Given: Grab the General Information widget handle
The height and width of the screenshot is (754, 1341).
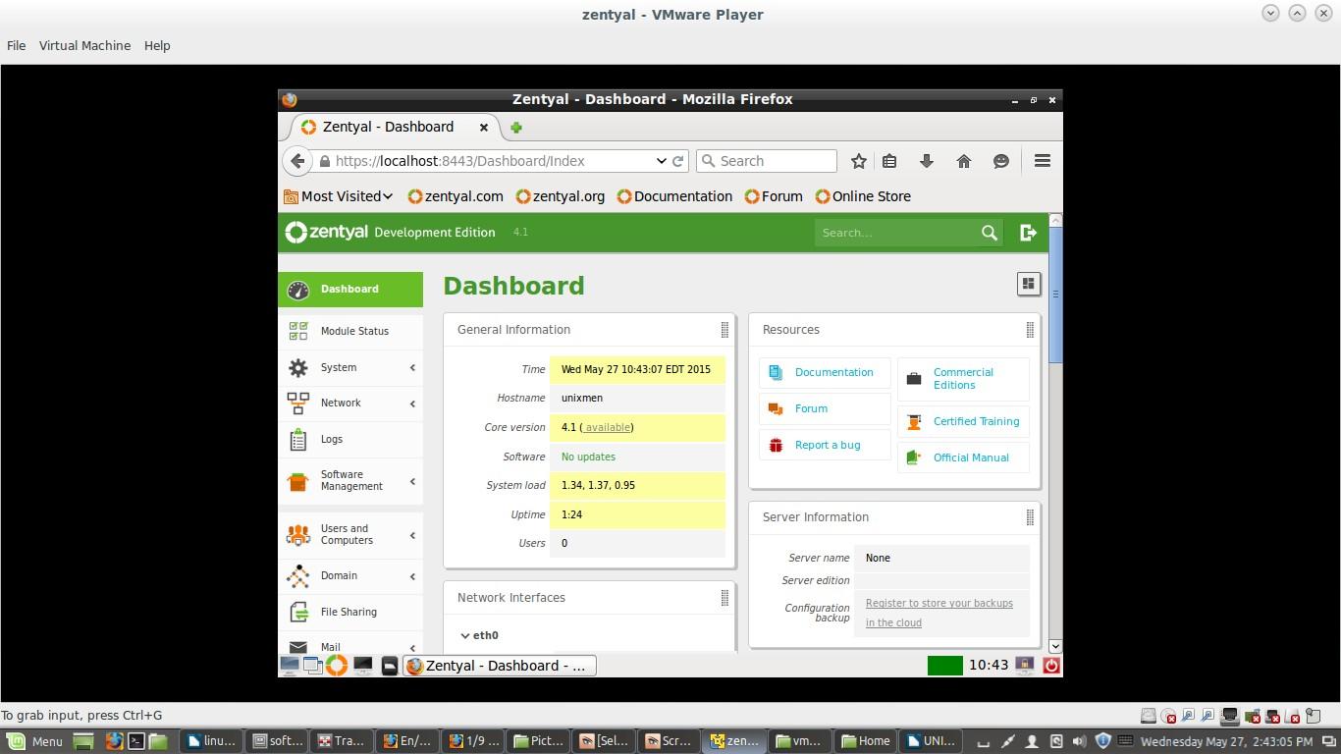Looking at the screenshot, I should [724, 330].
